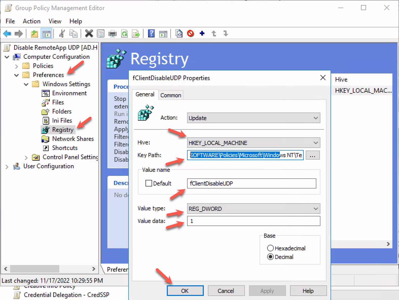The image size is (399, 300).
Task: Toggle Show/Hide Action Pane icon
Action: pyautogui.click(x=163, y=33)
